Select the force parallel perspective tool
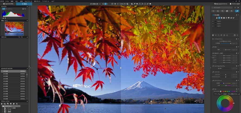 tap(140, 4)
